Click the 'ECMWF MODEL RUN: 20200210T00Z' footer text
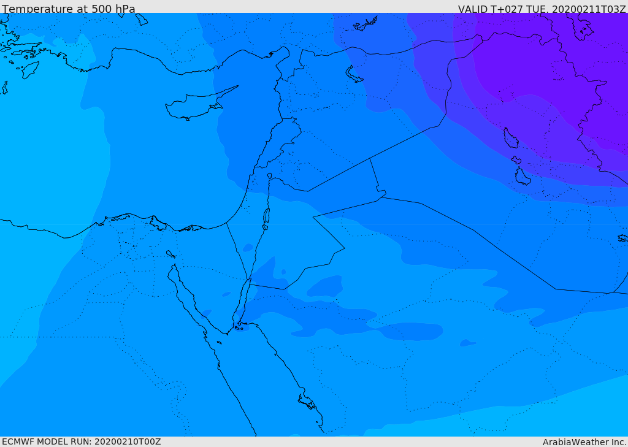The width and height of the screenshot is (628, 447). [x=82, y=441]
